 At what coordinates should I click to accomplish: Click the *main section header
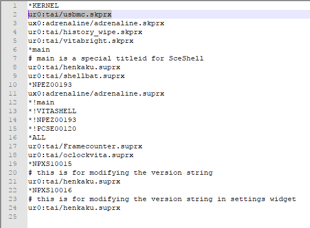click(39, 49)
